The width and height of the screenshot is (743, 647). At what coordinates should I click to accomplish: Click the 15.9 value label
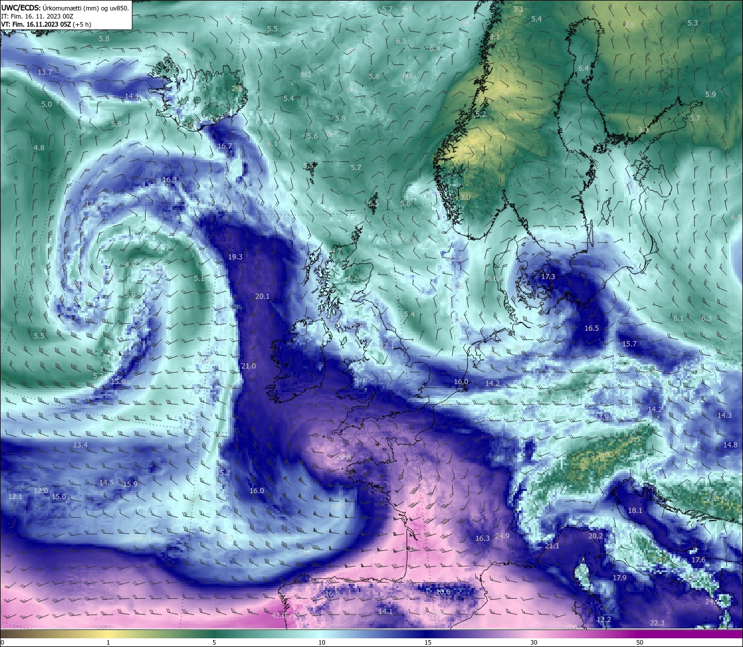pos(130,485)
